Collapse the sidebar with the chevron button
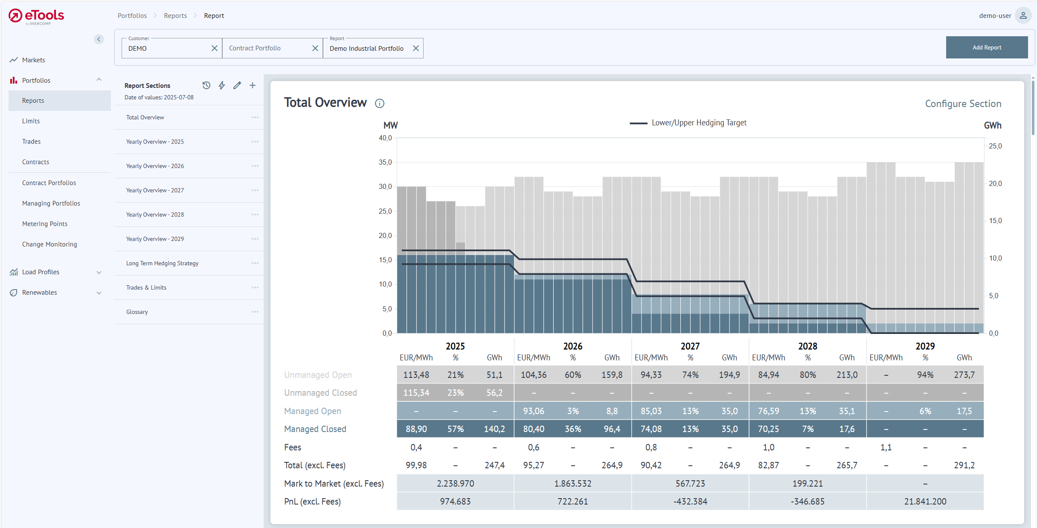1037x528 pixels. [99, 39]
